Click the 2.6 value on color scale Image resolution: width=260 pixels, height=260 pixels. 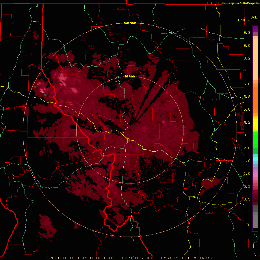(247, 148)
